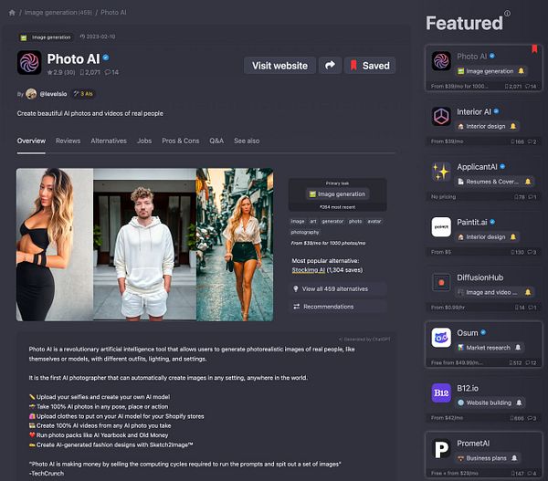Switch to the Overview tab
The height and width of the screenshot is (481, 548).
click(x=31, y=141)
